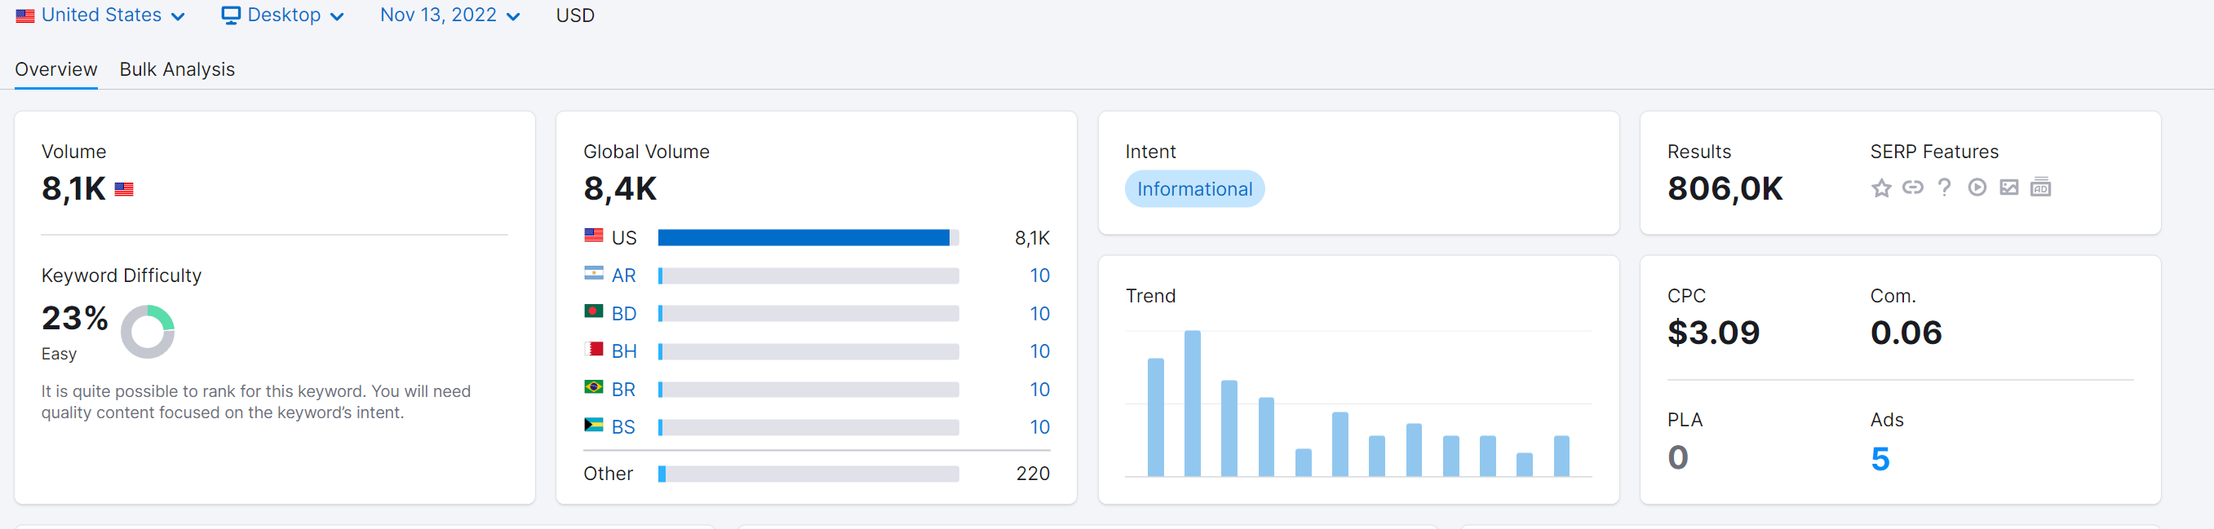Click the US global volume bar
This screenshot has height=529, width=2214.
coord(808,238)
